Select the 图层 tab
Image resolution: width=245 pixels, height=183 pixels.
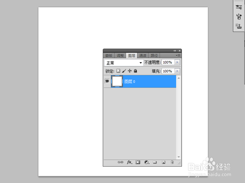coord(132,56)
